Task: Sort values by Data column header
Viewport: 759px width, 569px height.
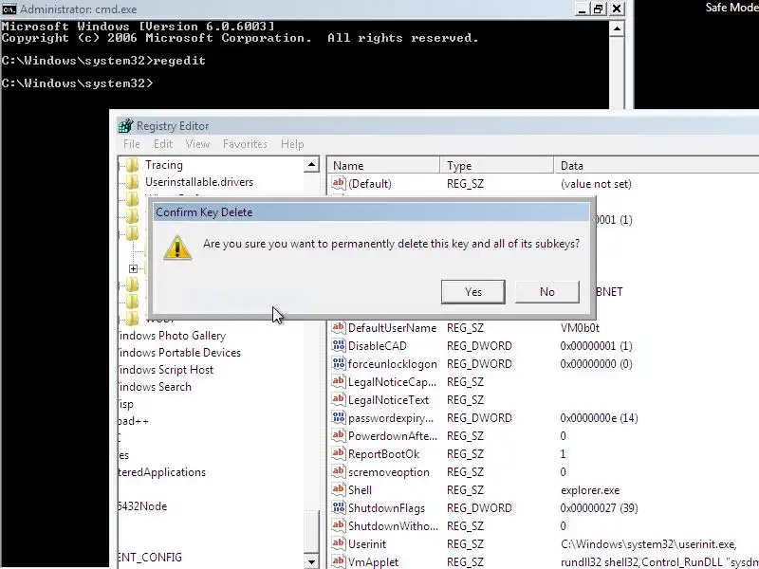Action: 657,165
